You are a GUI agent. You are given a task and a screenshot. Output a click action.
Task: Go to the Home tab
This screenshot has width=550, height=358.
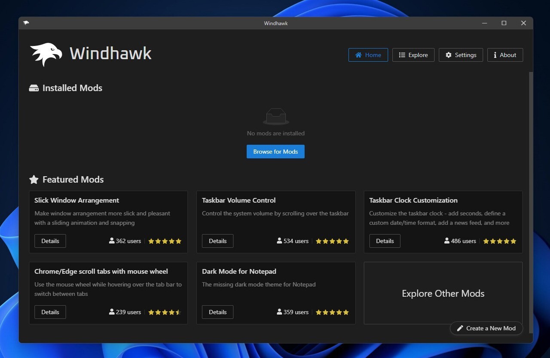[368, 55]
